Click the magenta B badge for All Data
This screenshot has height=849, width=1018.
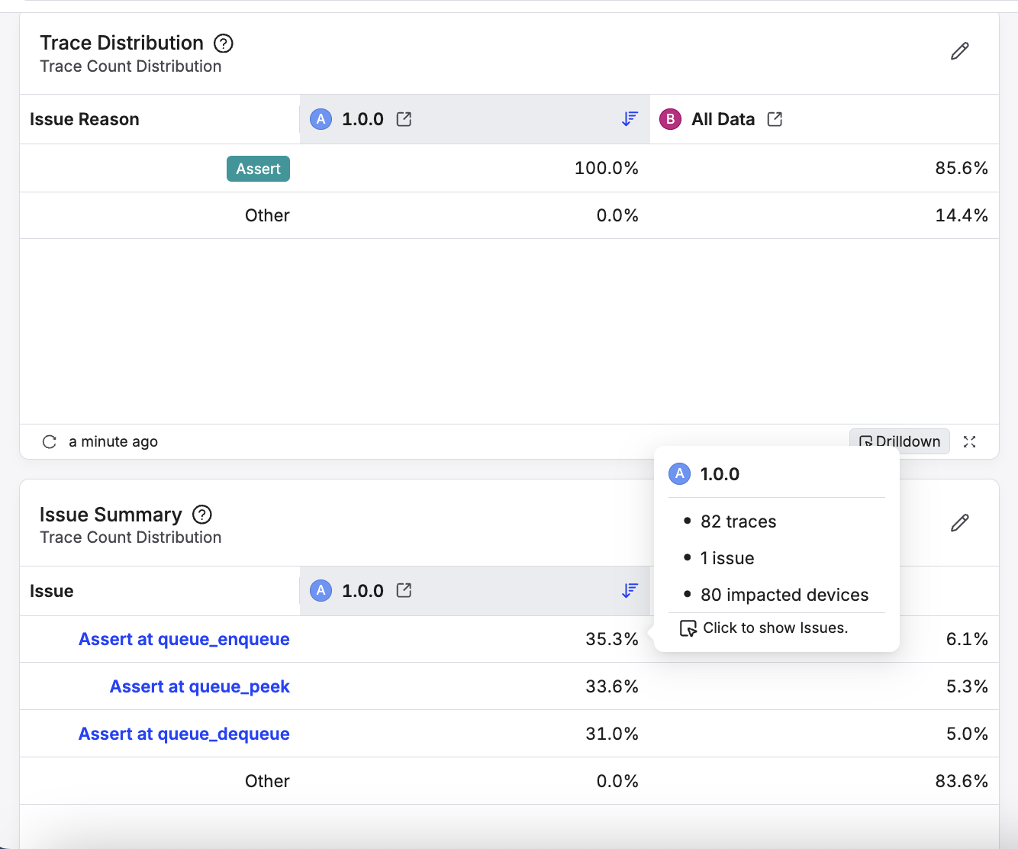coord(670,119)
